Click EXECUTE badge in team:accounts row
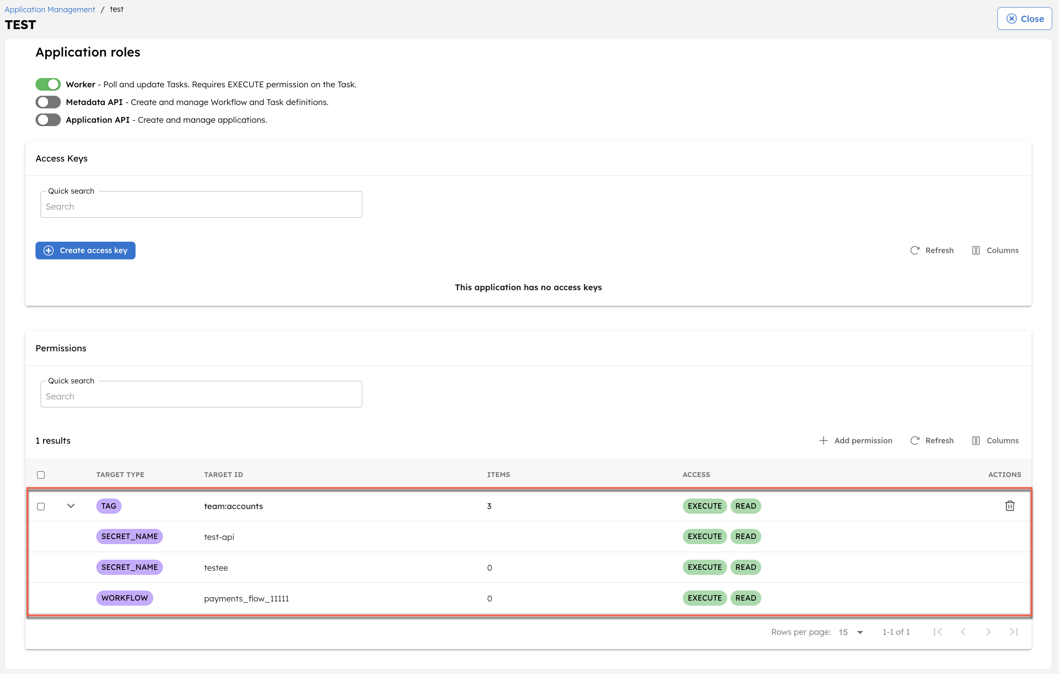Image resolution: width=1059 pixels, height=674 pixels. 704,506
